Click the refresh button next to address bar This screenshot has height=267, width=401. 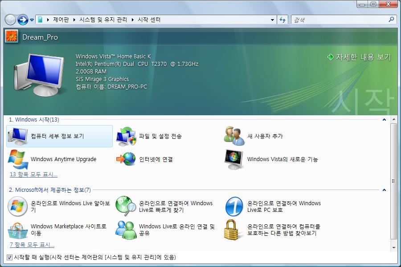click(282, 20)
